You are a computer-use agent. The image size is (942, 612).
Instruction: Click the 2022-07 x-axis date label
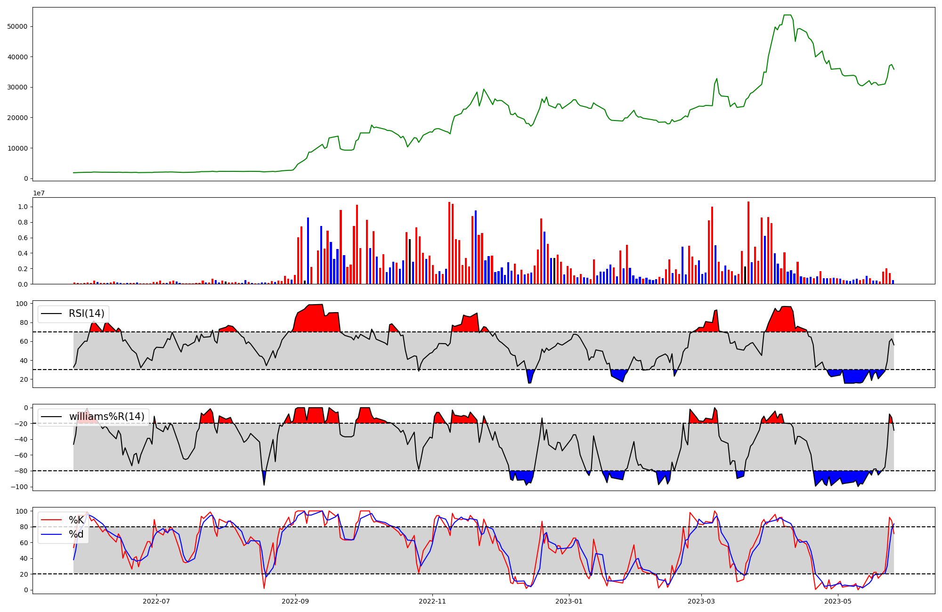tap(156, 601)
